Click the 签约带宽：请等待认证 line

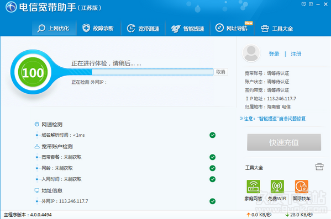pos(267,90)
